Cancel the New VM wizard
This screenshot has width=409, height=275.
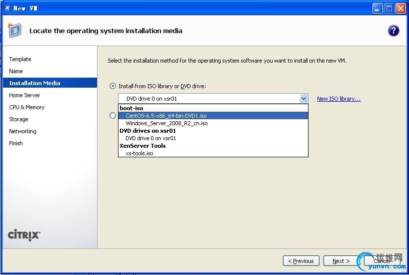point(381,261)
